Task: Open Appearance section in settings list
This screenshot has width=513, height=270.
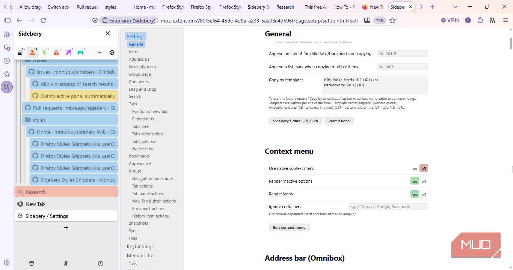Action: (140, 163)
